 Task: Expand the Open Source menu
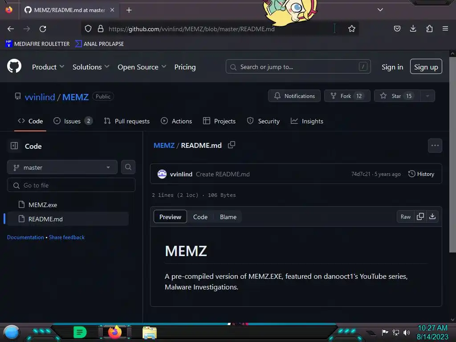pos(142,67)
